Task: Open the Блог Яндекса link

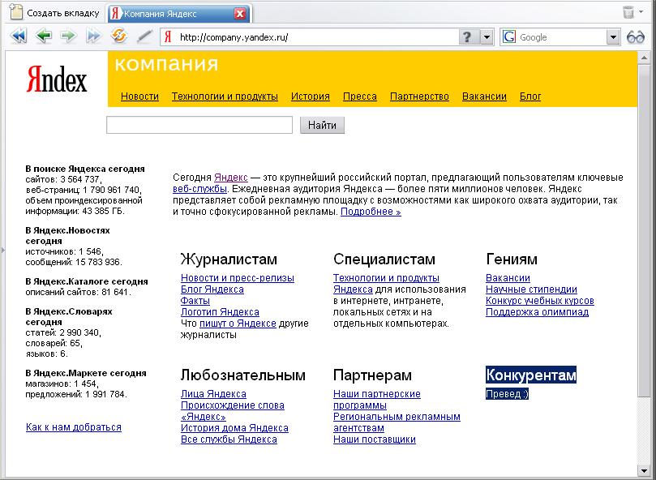Action: click(212, 289)
